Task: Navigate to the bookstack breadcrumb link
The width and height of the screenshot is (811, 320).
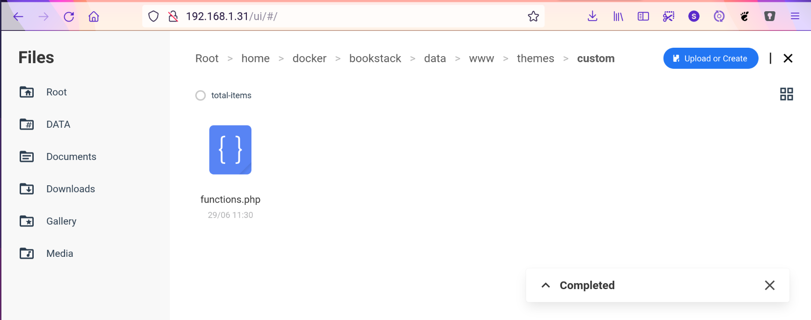Action: [375, 58]
